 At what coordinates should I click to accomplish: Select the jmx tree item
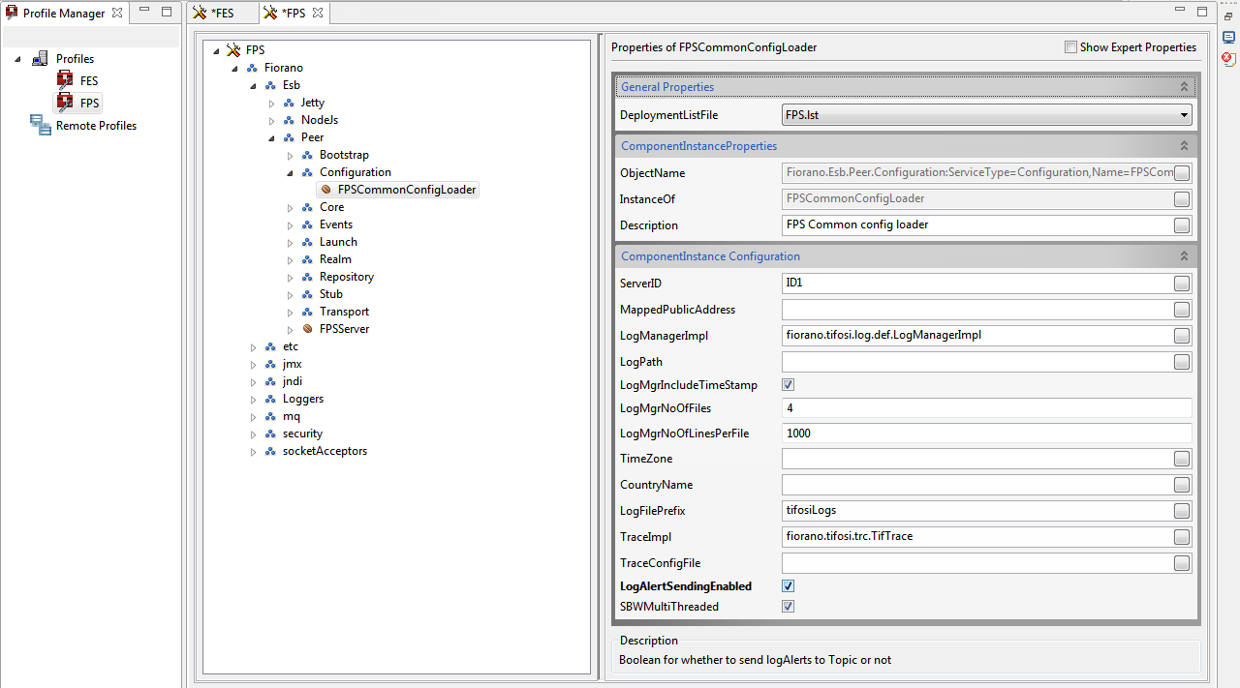293,364
